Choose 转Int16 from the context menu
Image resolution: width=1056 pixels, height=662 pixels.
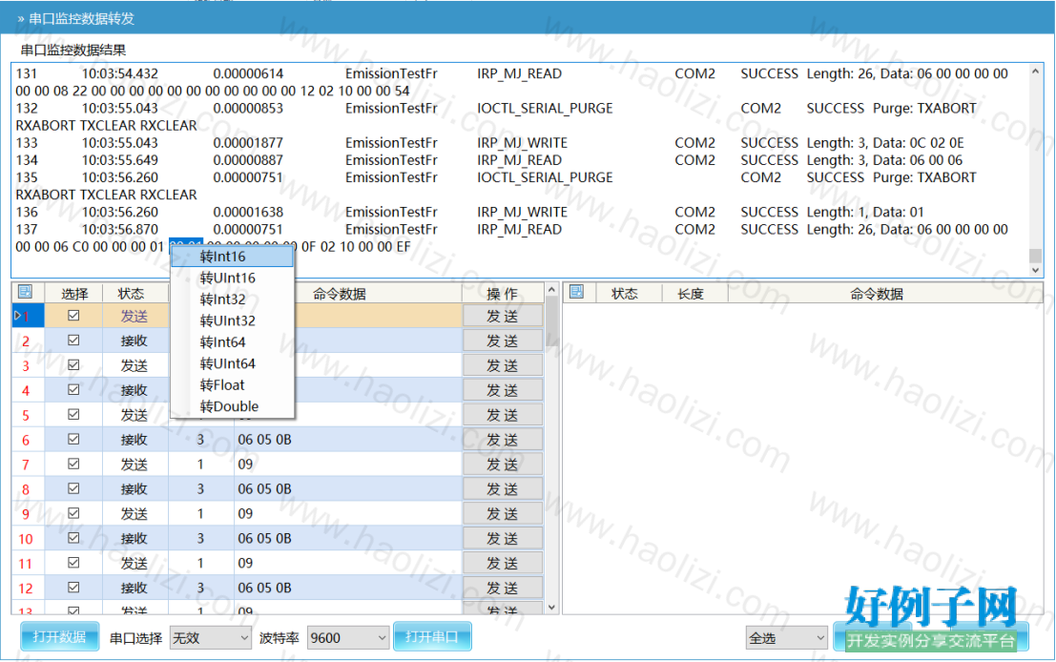(x=233, y=257)
